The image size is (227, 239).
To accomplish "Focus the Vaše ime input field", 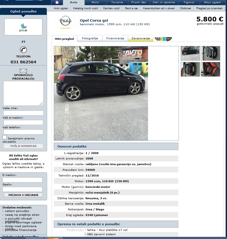I will 23,113.
